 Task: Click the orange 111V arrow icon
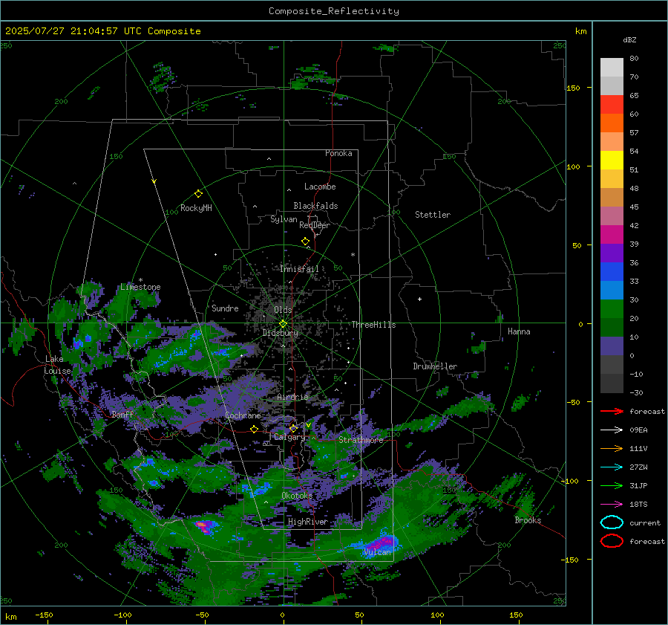(612, 448)
